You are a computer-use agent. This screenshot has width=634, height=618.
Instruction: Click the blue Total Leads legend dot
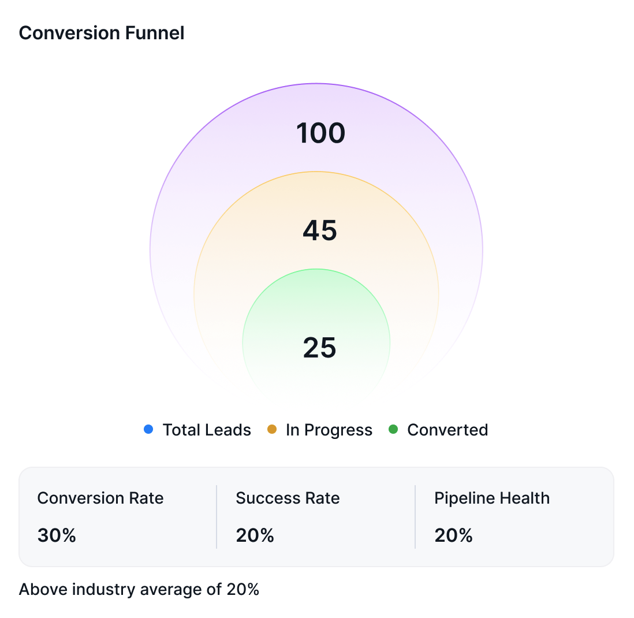148,430
